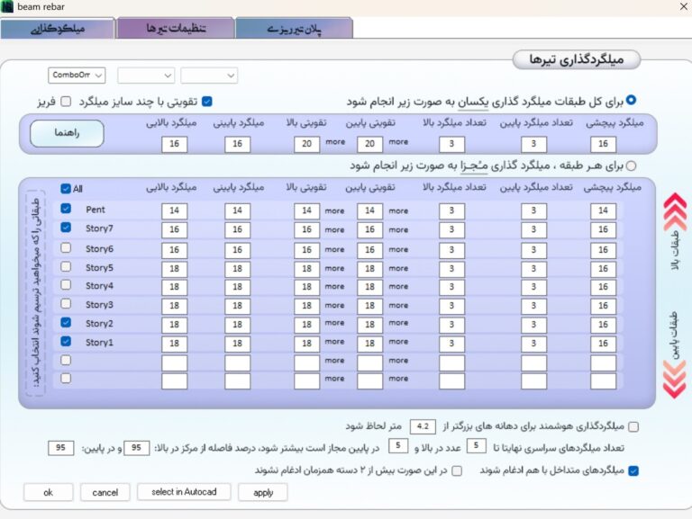
Task: Click the global top rebar field showing 16
Action: [174, 144]
